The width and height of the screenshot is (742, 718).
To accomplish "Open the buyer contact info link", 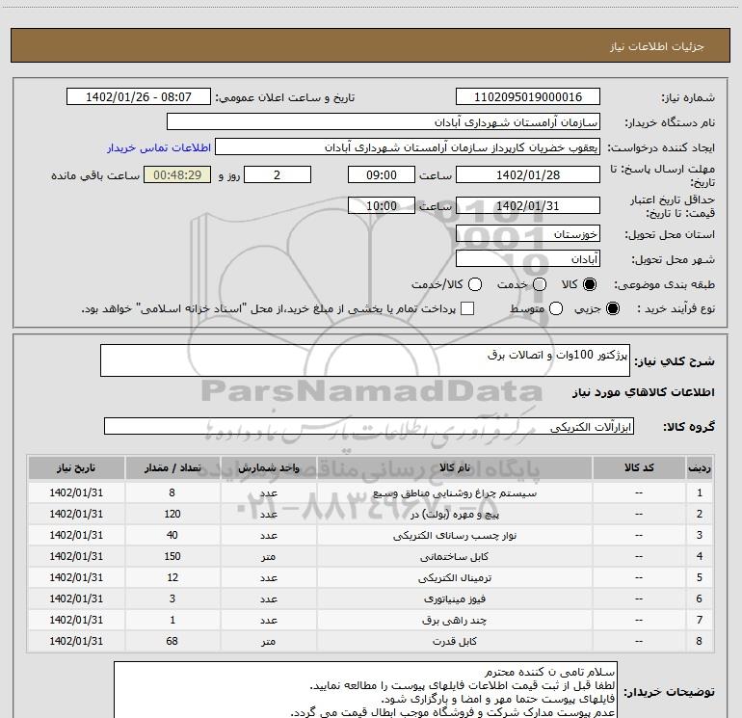I will pyautogui.click(x=159, y=147).
